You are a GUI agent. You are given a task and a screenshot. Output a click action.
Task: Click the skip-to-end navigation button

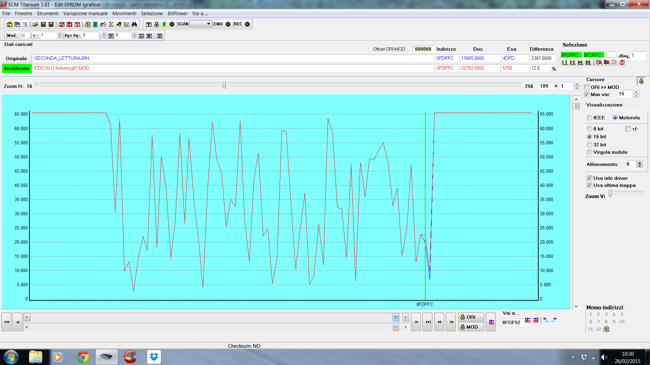click(428, 322)
